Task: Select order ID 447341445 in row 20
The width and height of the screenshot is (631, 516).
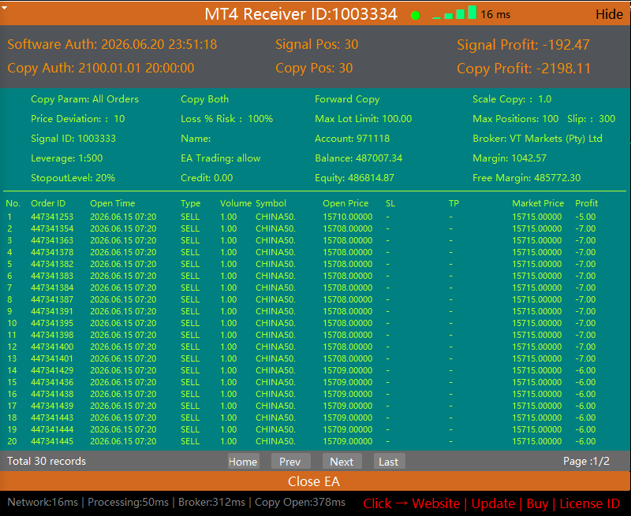Action: click(x=52, y=441)
